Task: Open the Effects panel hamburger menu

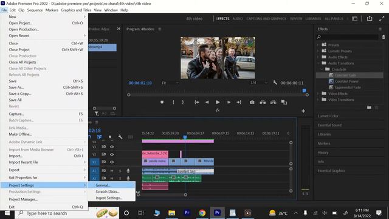Action: (380, 29)
